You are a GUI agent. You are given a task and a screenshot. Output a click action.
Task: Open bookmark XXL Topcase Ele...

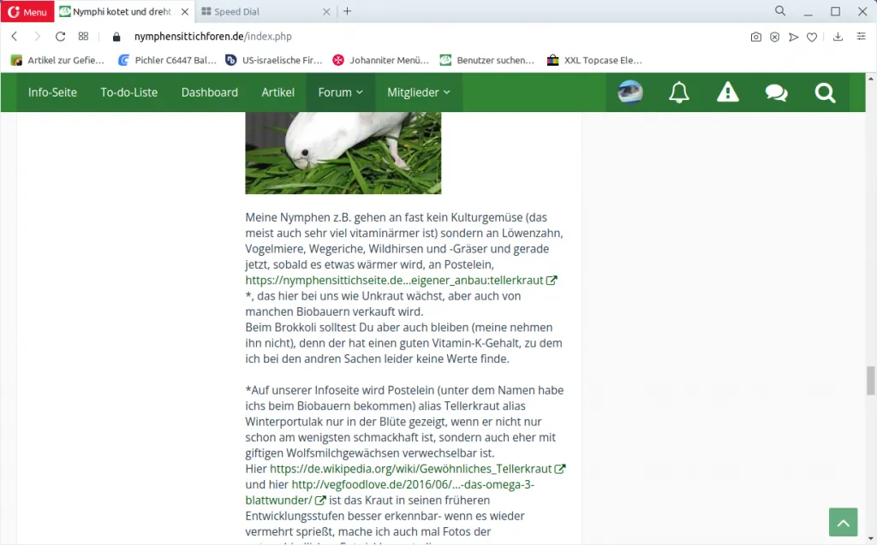594,61
